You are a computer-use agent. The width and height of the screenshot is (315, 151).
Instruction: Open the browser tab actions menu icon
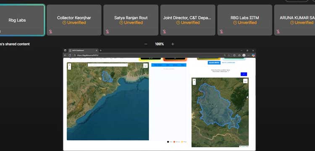[x=65, y=50]
